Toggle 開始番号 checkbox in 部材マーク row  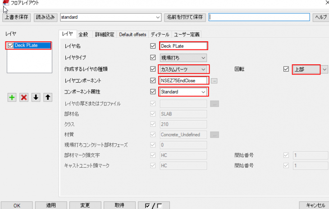286,155
